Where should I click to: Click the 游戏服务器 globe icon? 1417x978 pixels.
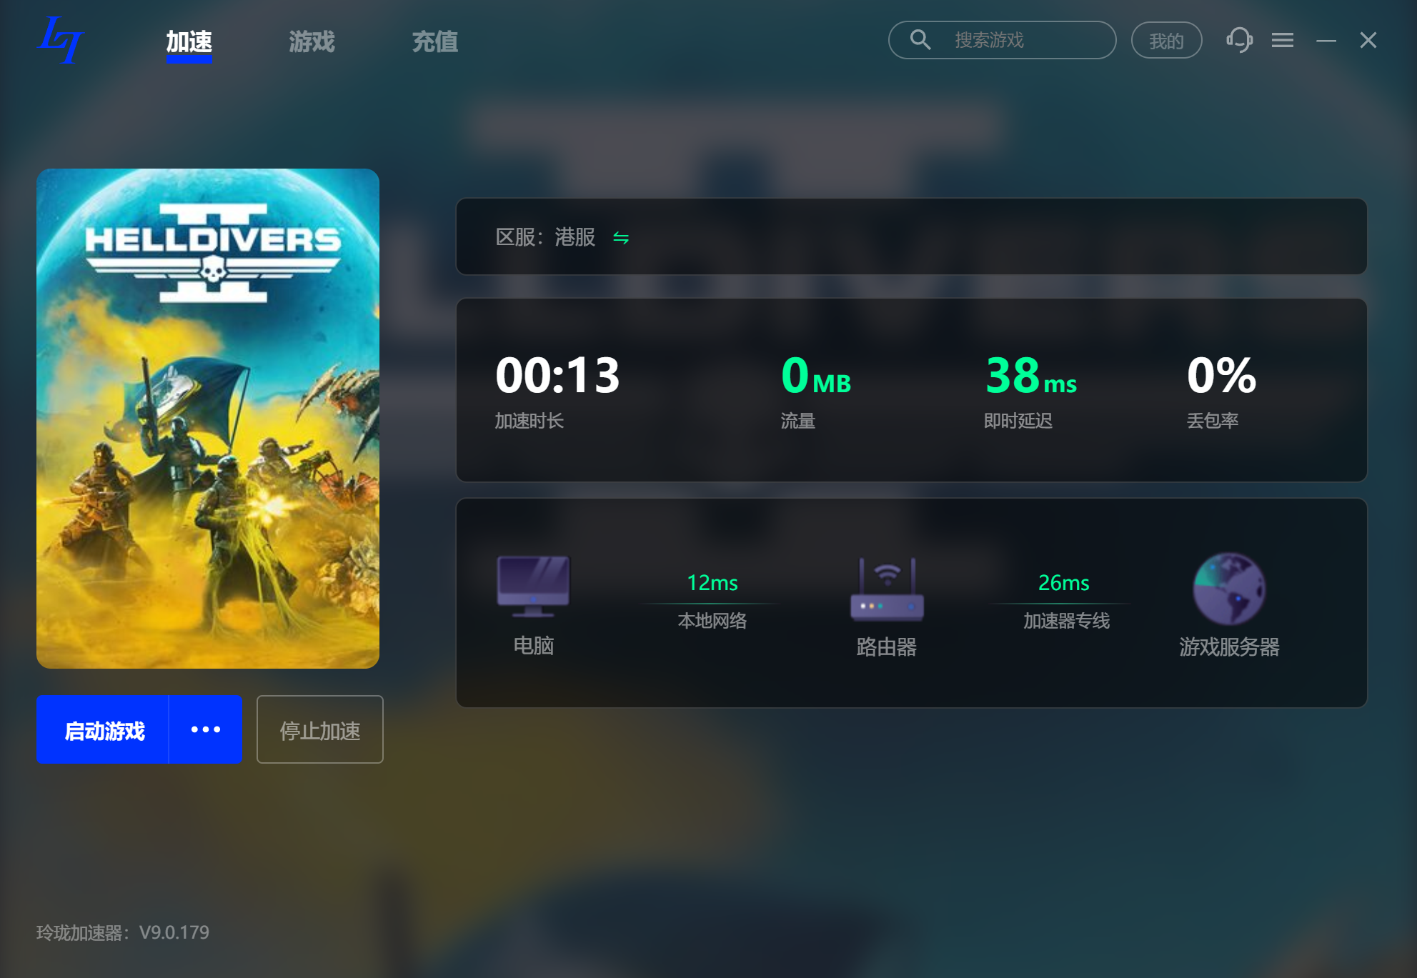tap(1229, 589)
